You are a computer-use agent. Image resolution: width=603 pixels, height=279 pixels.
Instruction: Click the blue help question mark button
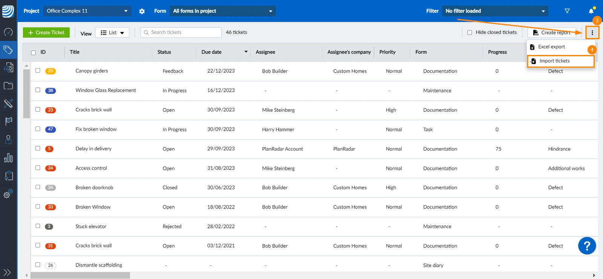pyautogui.click(x=587, y=246)
